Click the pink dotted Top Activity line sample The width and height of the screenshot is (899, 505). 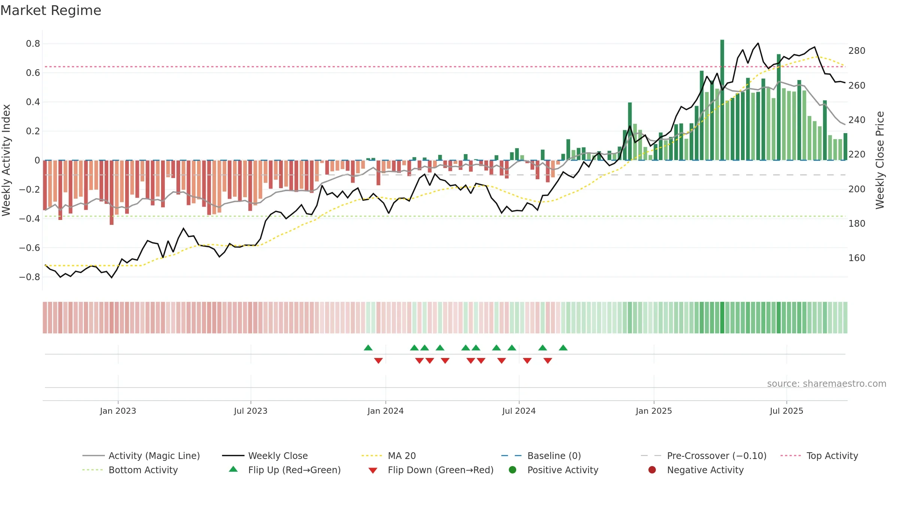(x=791, y=456)
